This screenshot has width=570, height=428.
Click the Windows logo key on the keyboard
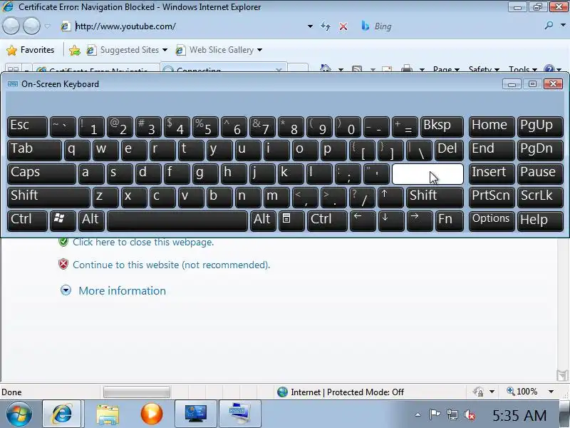tap(63, 220)
